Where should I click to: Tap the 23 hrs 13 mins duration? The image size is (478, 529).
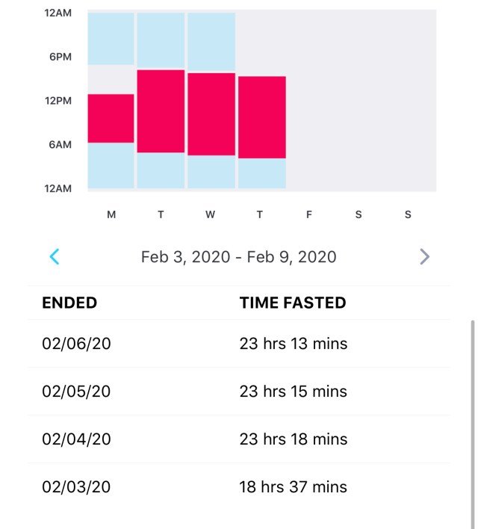pos(293,344)
